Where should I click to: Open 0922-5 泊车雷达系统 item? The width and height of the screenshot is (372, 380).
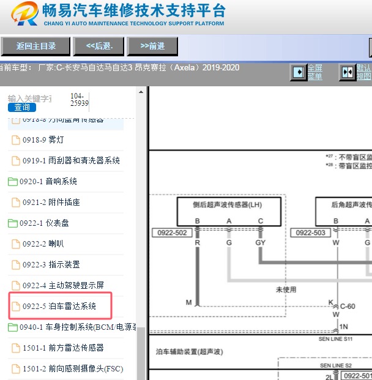pos(59,307)
